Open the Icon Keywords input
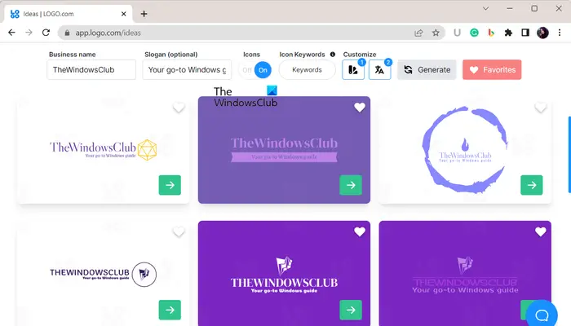571x326 pixels. (307, 69)
